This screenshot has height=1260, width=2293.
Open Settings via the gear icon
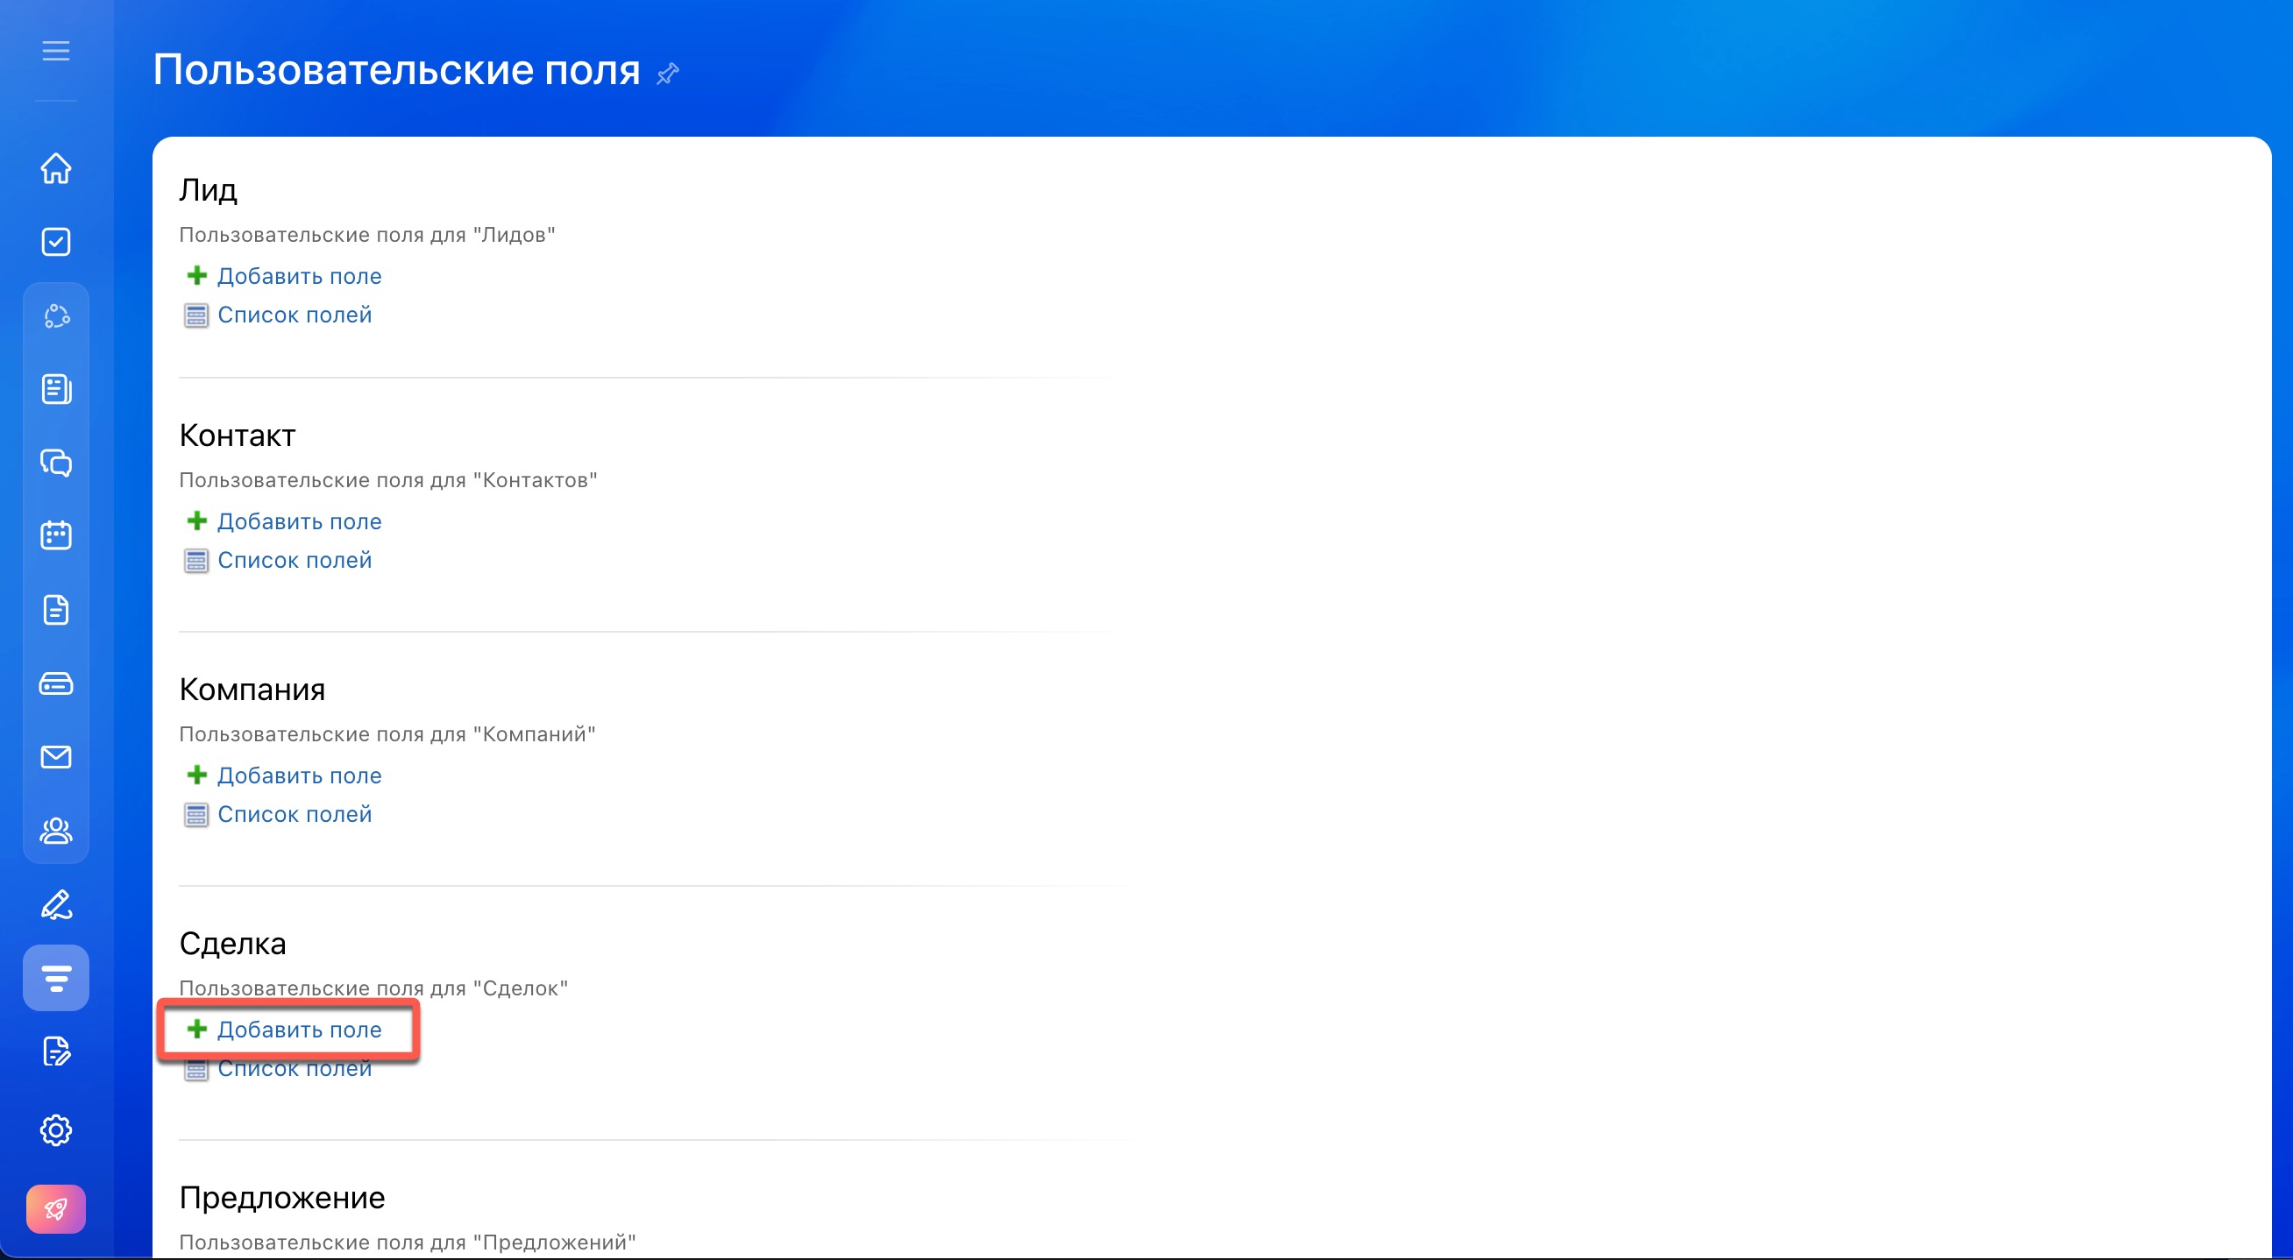click(x=56, y=1130)
